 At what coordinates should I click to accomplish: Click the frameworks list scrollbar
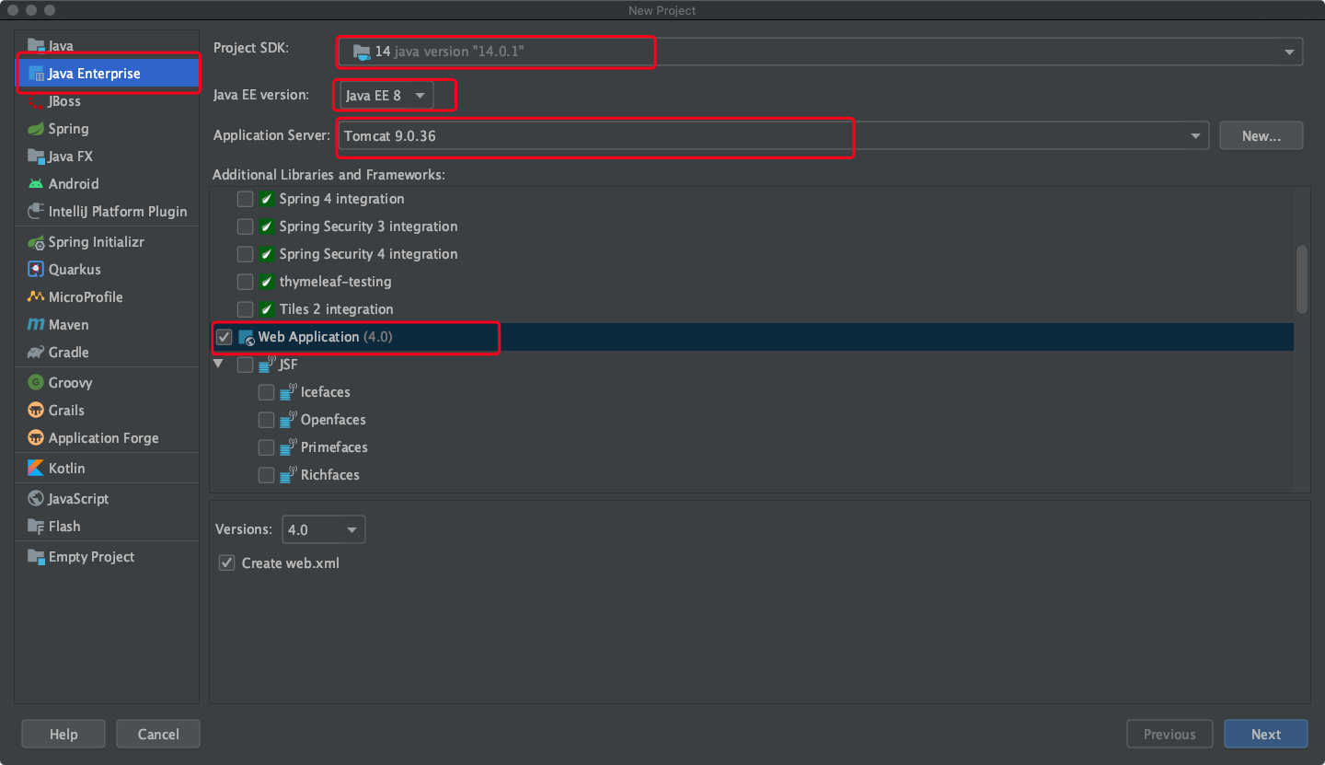[1301, 279]
